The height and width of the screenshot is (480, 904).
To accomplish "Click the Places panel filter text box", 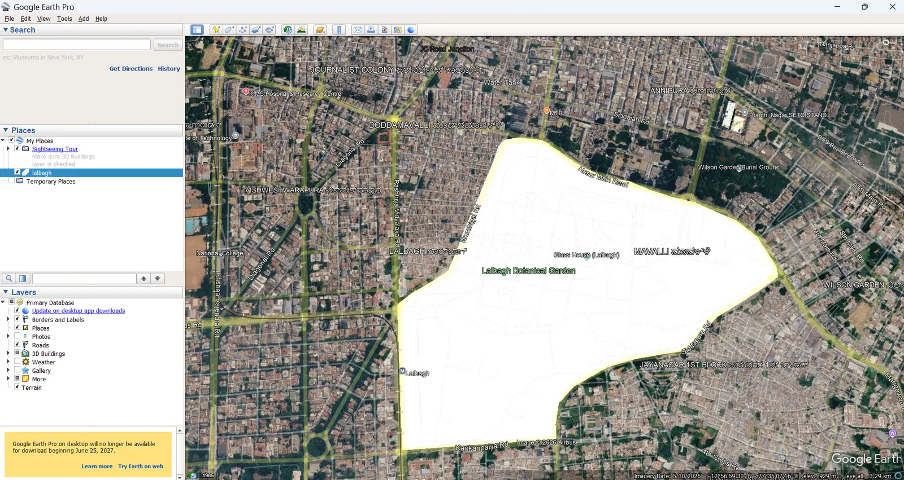I will 84,278.
